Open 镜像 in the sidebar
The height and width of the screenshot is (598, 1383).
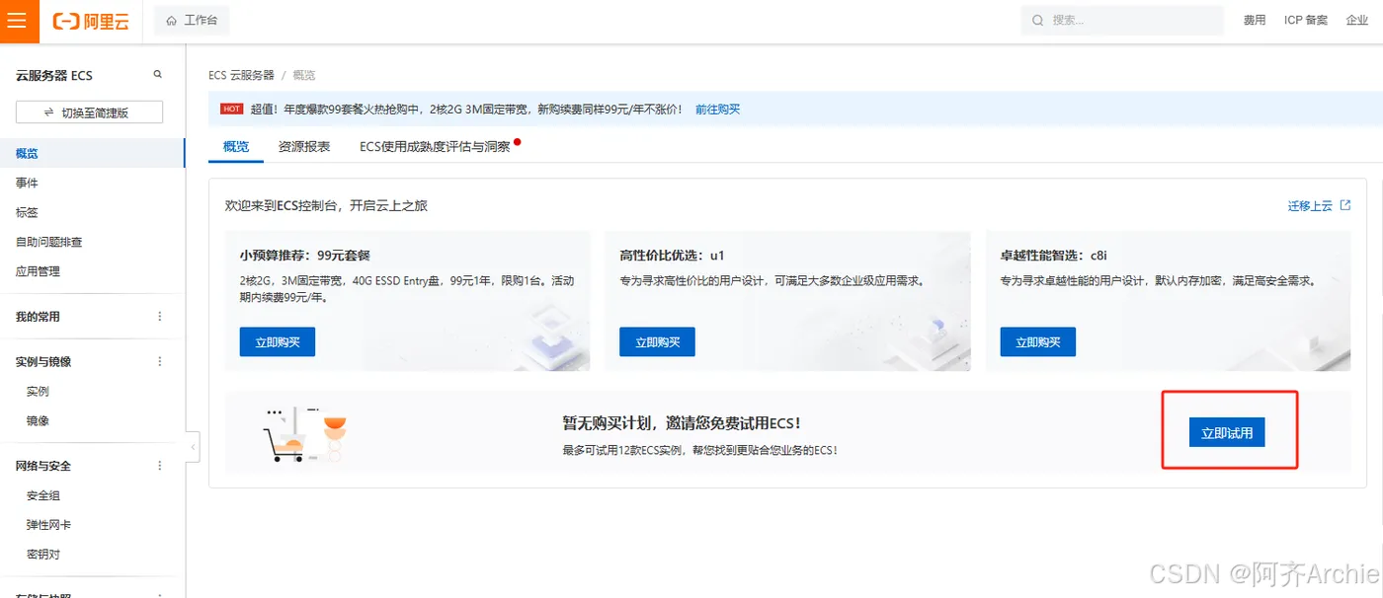click(x=38, y=420)
